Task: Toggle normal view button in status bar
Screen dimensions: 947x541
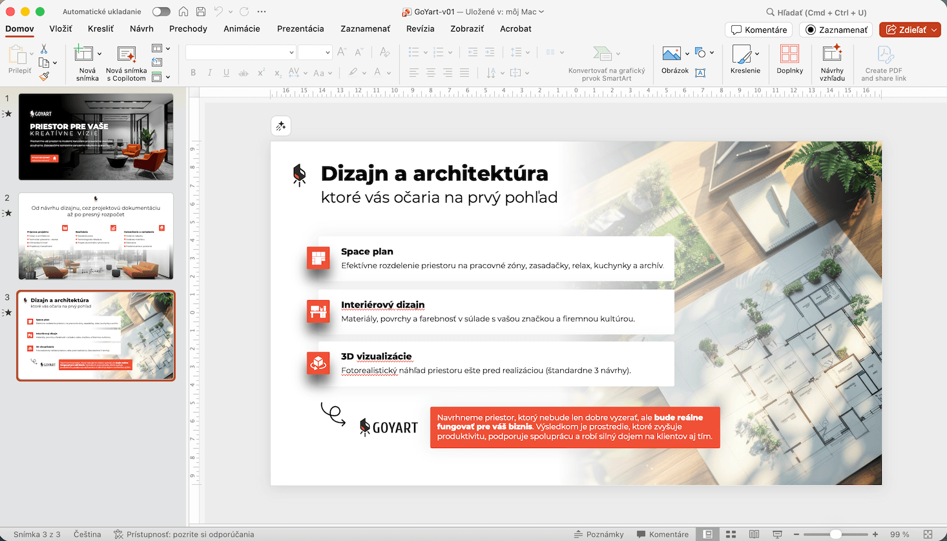Action: (708, 535)
